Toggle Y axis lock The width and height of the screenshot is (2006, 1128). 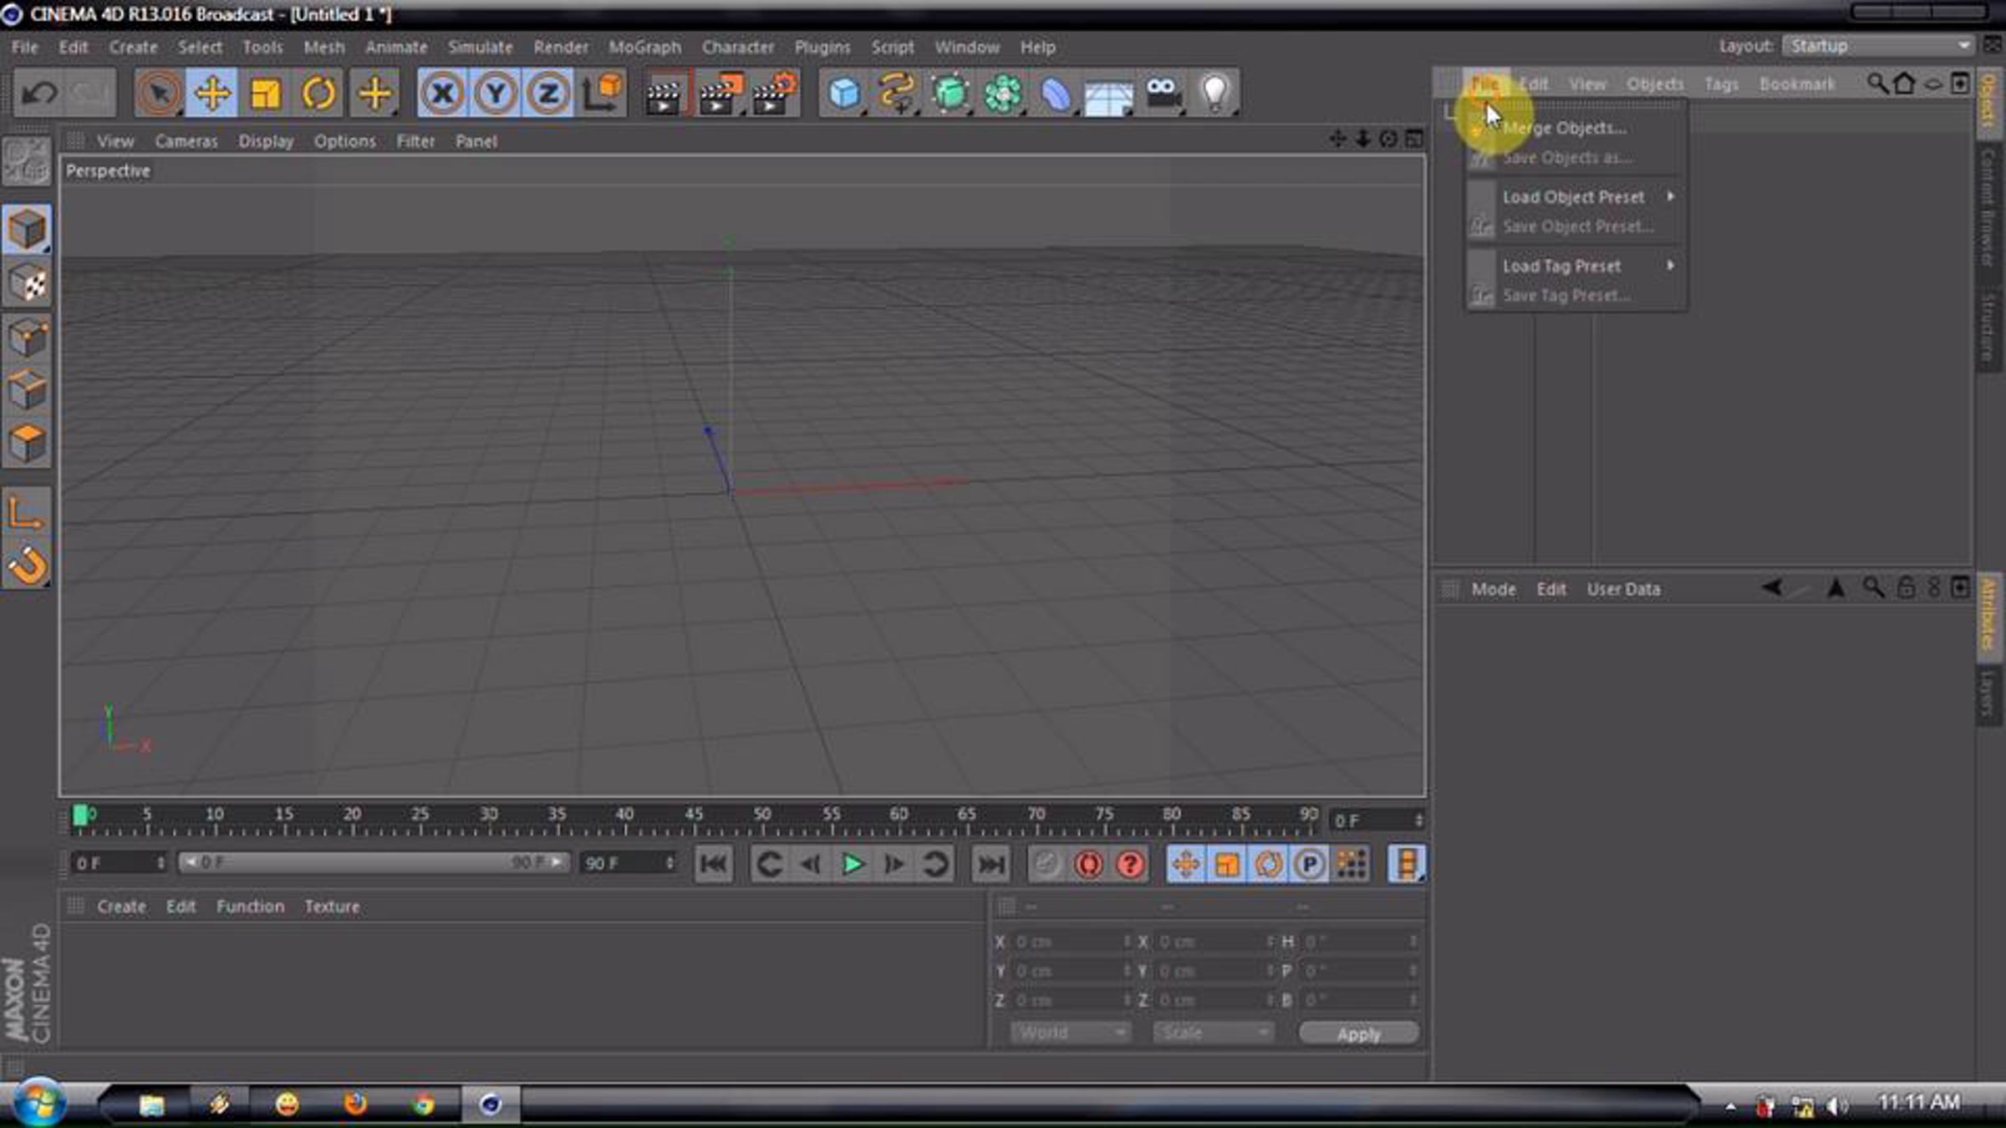[x=496, y=93]
